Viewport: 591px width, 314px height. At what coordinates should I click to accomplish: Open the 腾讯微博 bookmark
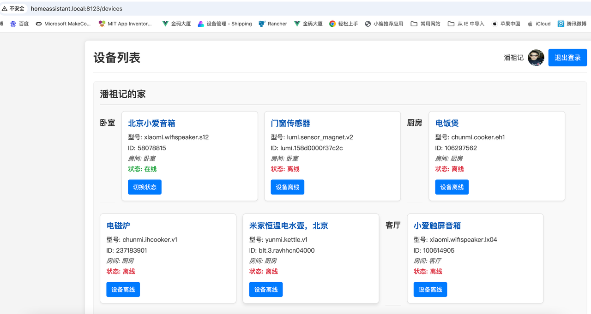(572, 24)
